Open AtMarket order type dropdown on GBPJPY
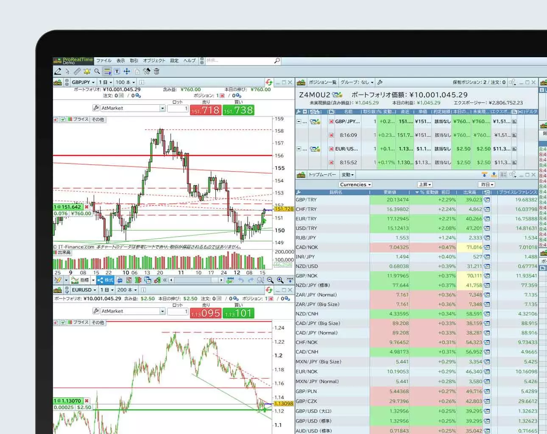 tap(162, 108)
